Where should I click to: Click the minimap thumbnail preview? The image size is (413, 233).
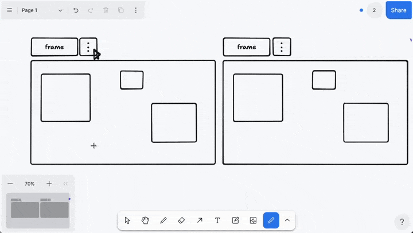38,211
